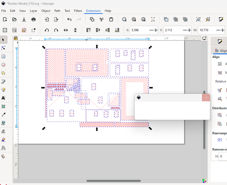Viewport: 227px width, 185px height.
Task: Duplicate the selected objects
Action: coord(166,19)
